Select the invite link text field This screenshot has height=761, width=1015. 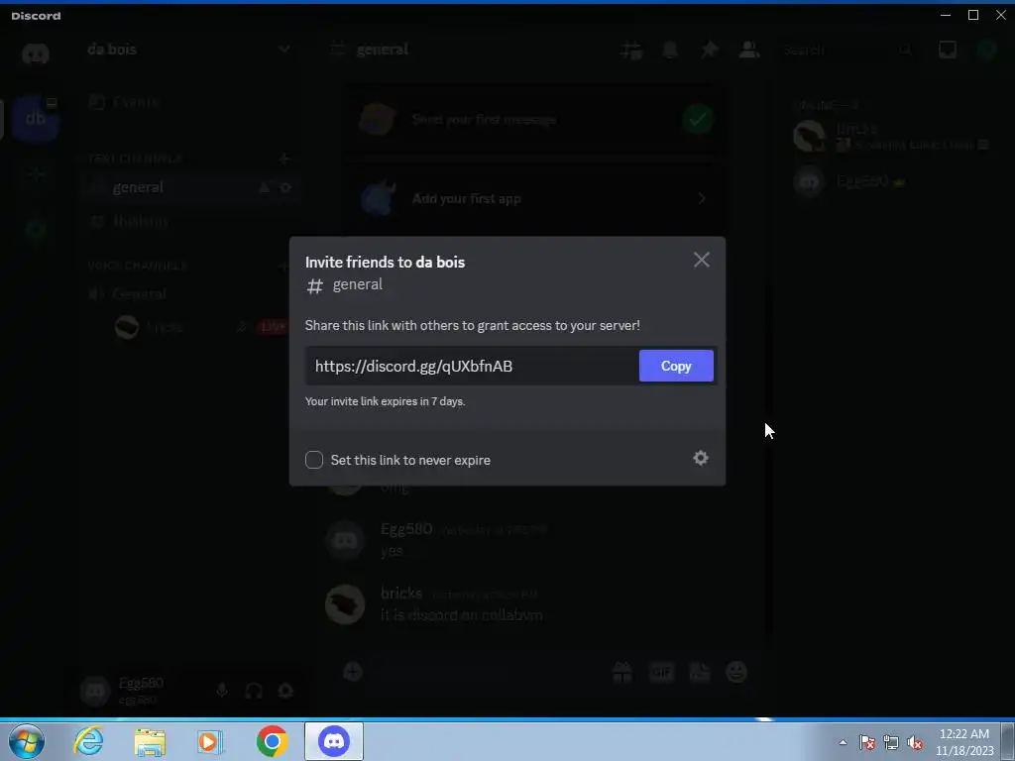click(x=472, y=367)
